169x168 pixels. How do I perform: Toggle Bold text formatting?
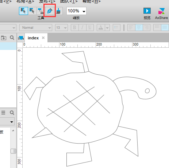pyautogui.click(x=75, y=28)
